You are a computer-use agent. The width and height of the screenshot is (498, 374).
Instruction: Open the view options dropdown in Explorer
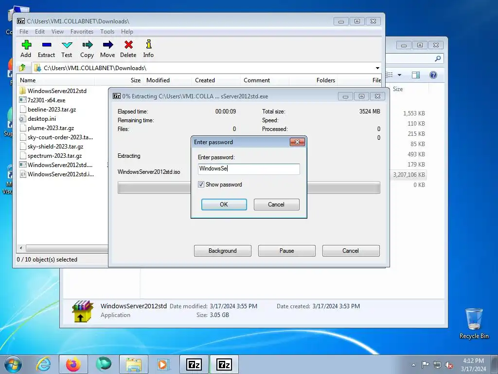(400, 75)
